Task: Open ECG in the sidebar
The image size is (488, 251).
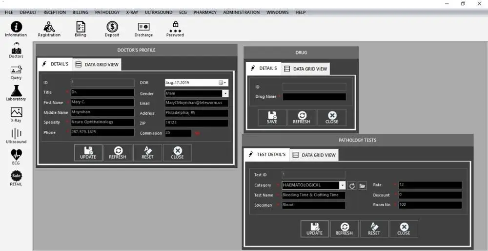Action: (16, 157)
